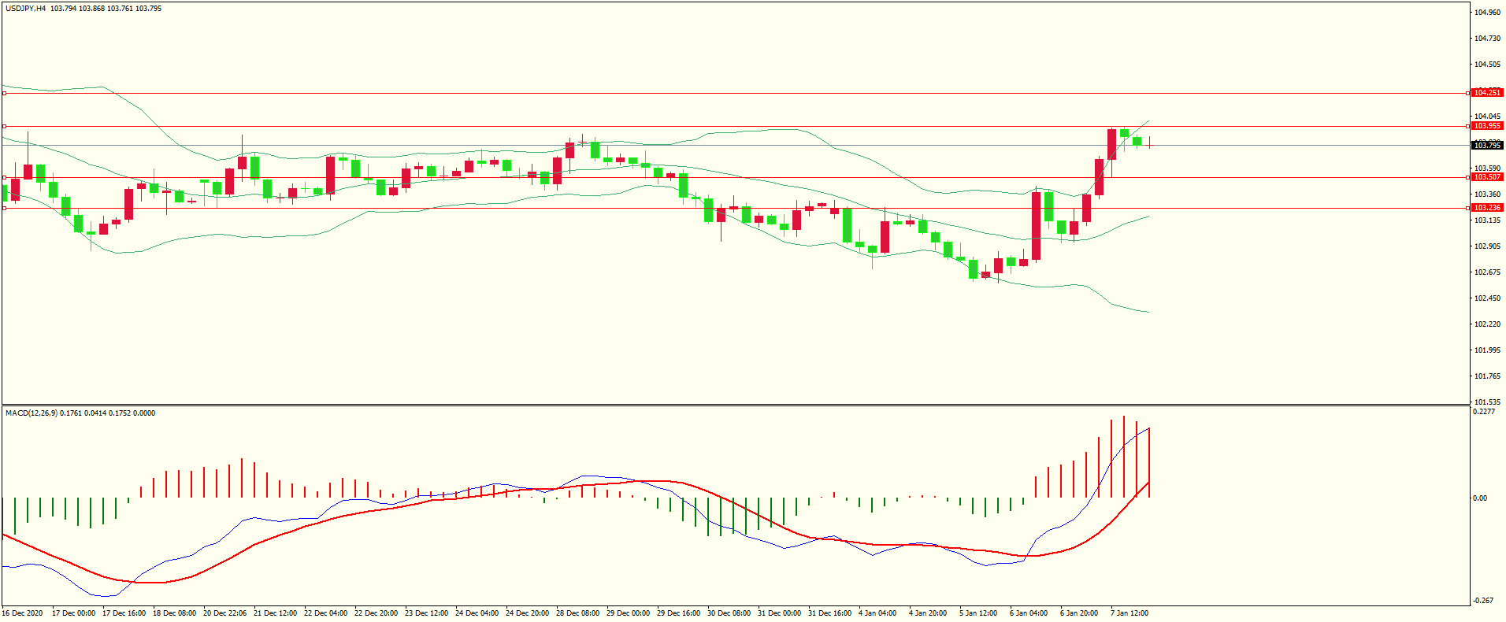Click the 30 Dec 08:00 time label
The width and height of the screenshot is (1506, 622).
729,613
